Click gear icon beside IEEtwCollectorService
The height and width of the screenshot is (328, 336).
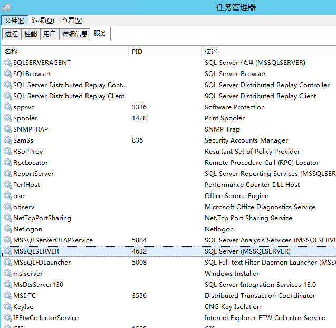click(x=8, y=318)
